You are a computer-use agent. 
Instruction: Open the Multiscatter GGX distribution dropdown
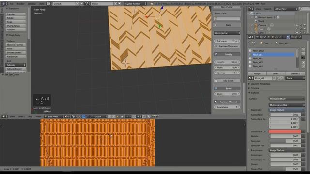pyautogui.click(x=287, y=105)
